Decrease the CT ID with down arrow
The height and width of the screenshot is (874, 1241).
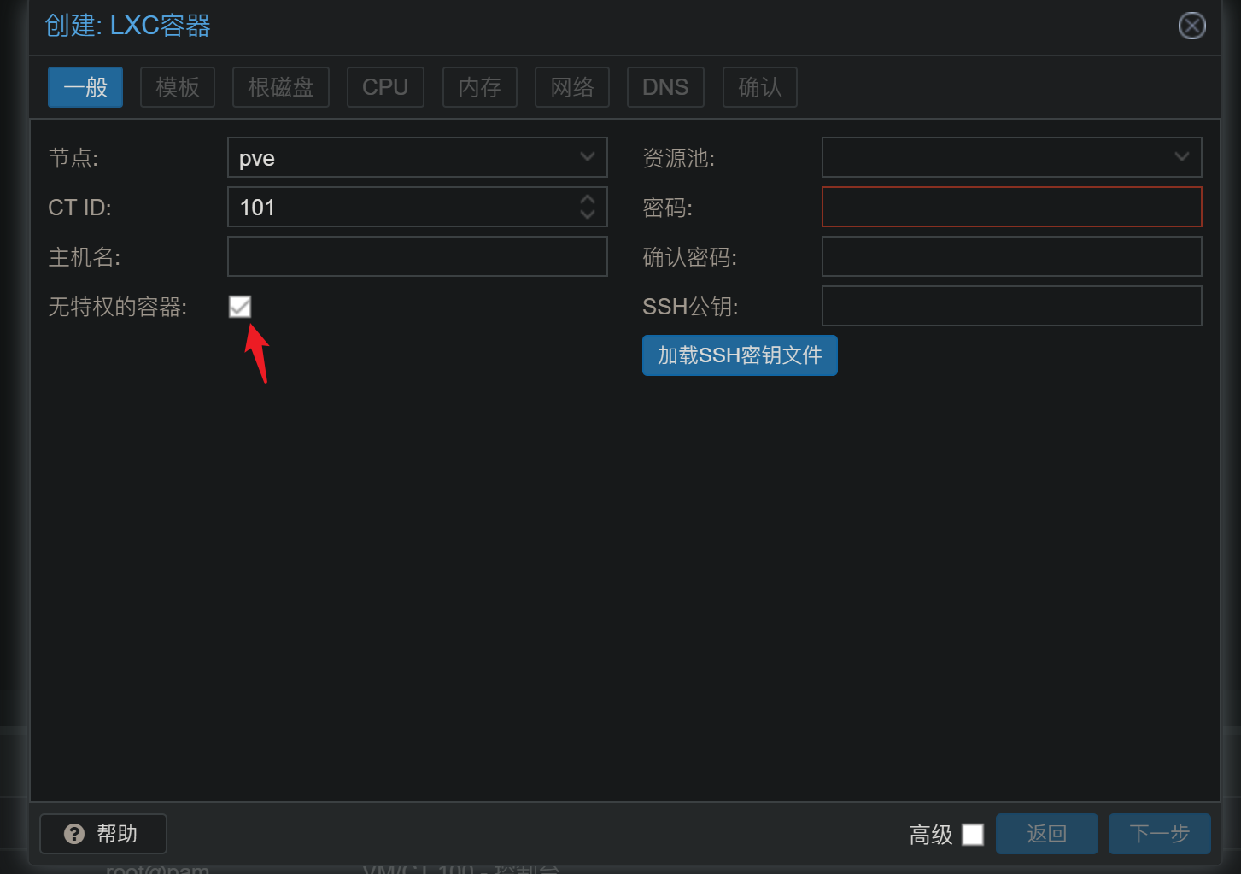(588, 214)
